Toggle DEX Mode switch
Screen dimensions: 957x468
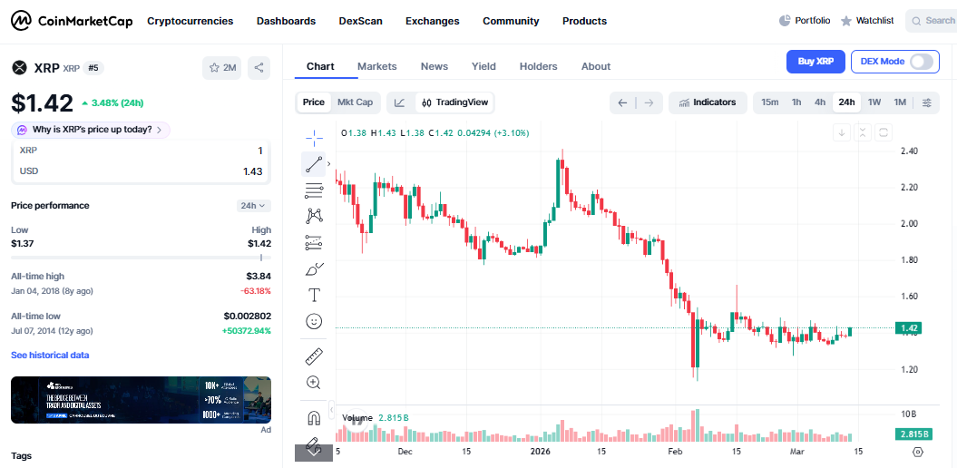click(x=921, y=62)
